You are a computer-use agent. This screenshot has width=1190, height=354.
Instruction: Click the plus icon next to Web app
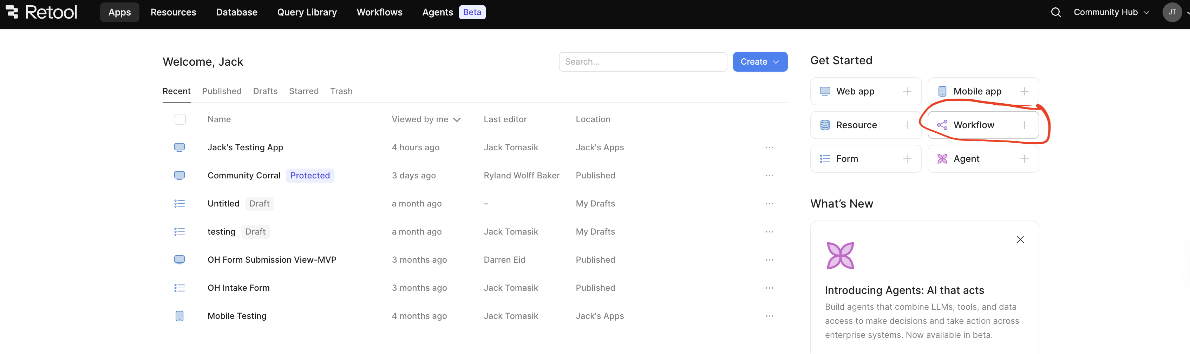(907, 92)
